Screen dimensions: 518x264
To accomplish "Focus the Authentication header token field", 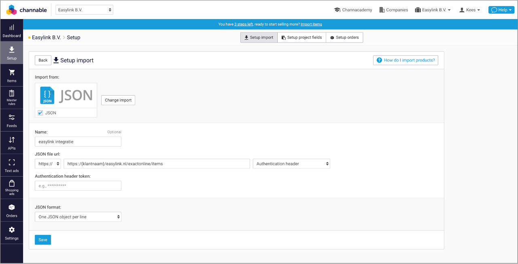I will [78, 186].
